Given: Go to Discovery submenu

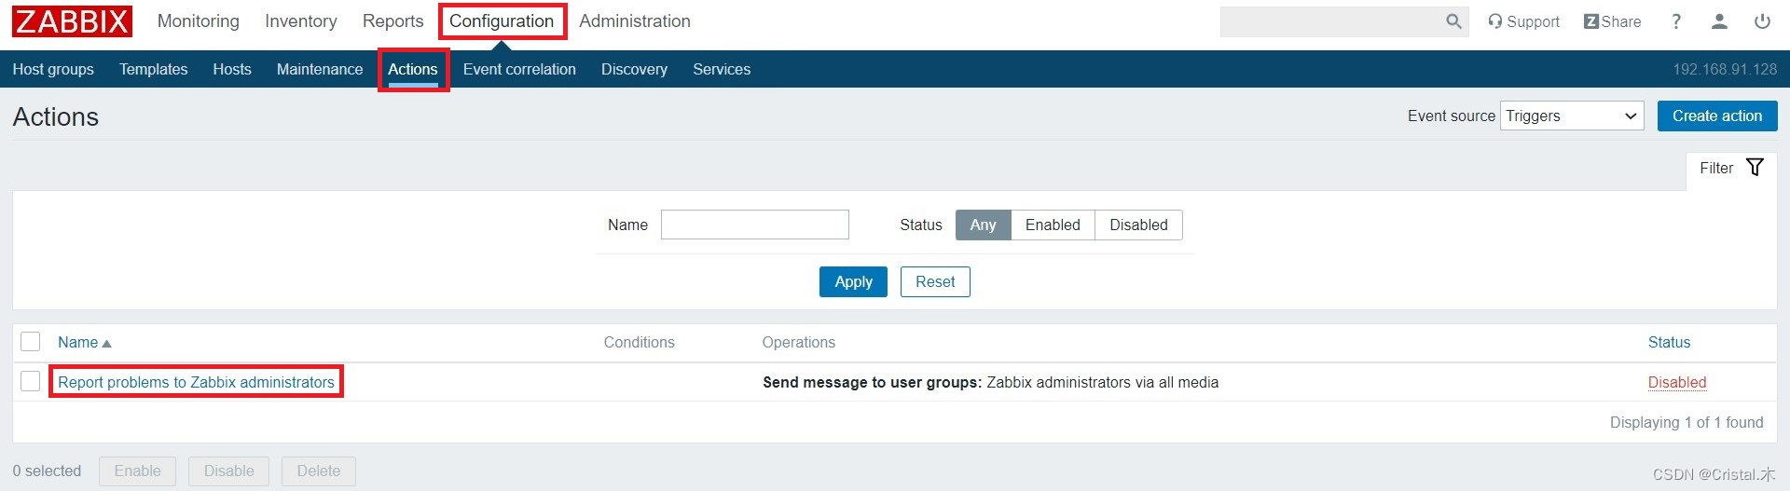Looking at the screenshot, I should tap(634, 70).
